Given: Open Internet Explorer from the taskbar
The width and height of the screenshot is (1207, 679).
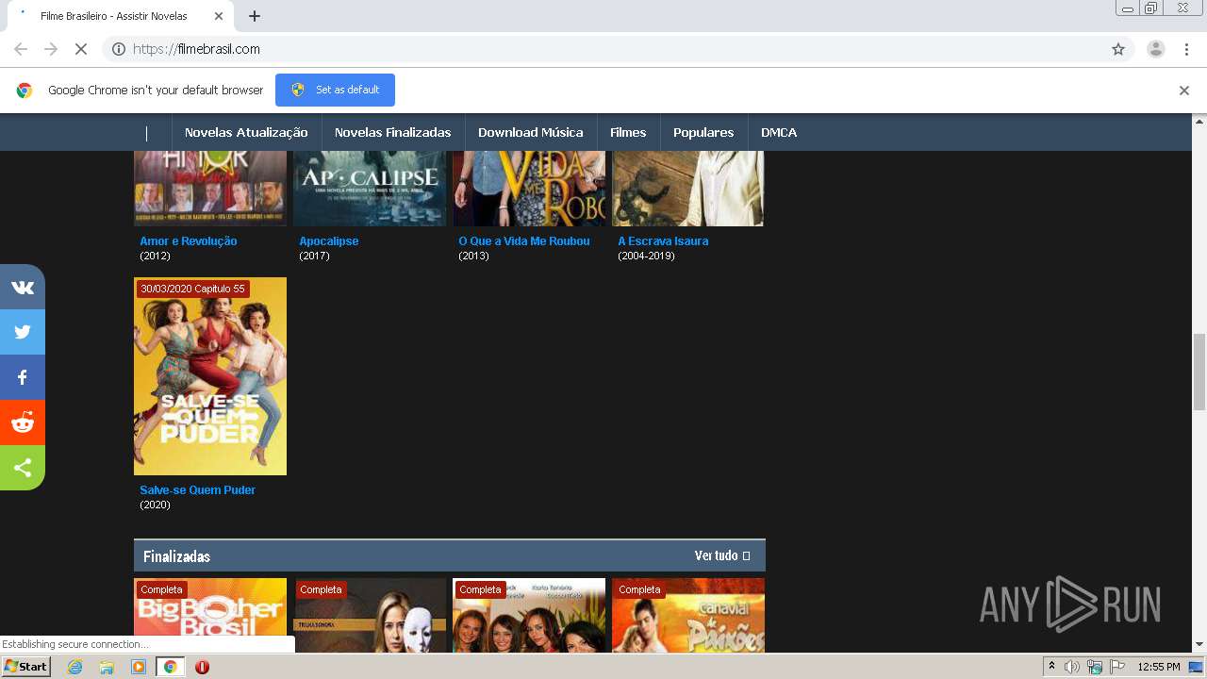Looking at the screenshot, I should point(75,667).
